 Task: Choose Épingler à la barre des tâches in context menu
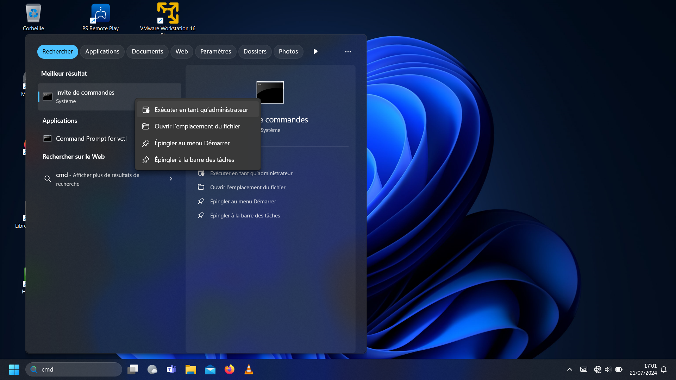[198, 160]
